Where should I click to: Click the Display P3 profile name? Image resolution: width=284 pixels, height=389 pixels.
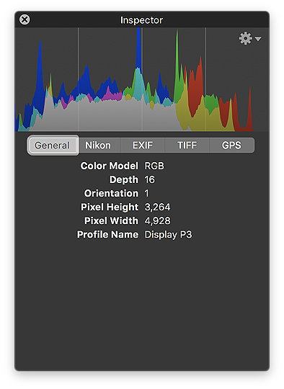coord(169,234)
